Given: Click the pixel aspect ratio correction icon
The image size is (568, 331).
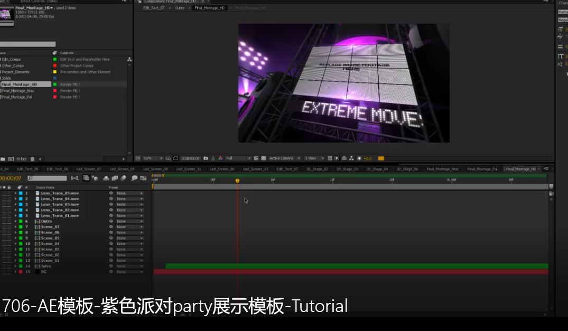Looking at the screenshot, I should click(330, 158).
